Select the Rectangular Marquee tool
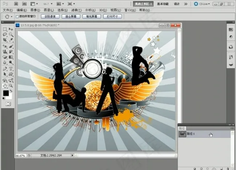The width and height of the screenshot is (236, 170). pyautogui.click(x=5, y=29)
